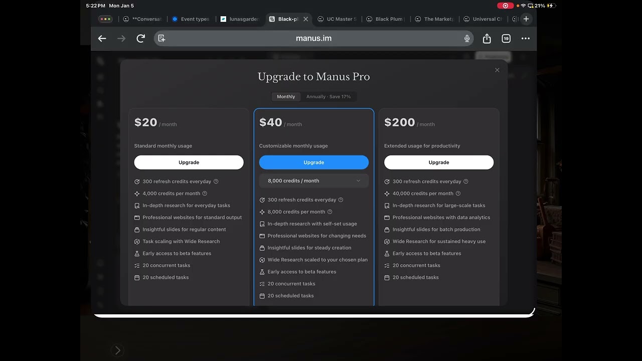Click 'Insightful slides for batch production' text

(436, 230)
